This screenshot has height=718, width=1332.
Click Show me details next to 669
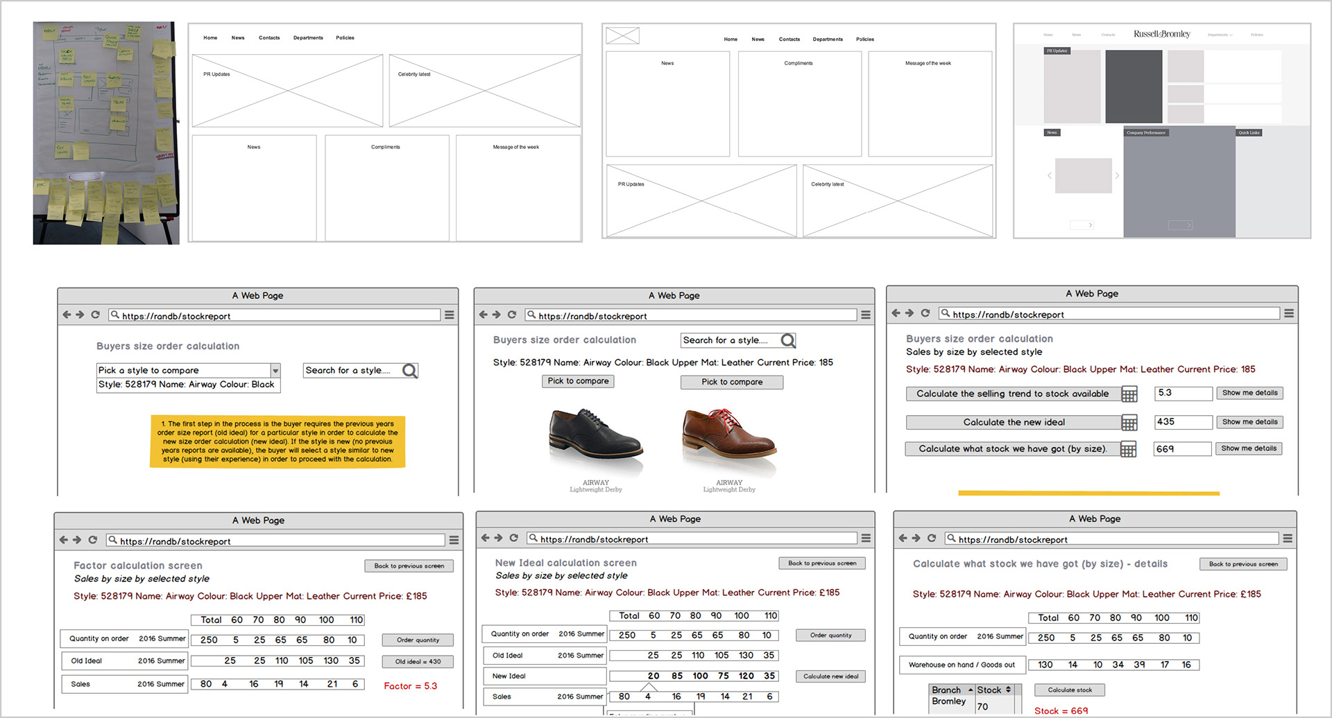[x=1249, y=448]
